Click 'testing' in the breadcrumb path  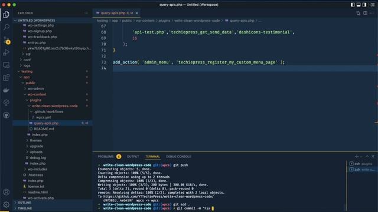pyautogui.click(x=102, y=21)
